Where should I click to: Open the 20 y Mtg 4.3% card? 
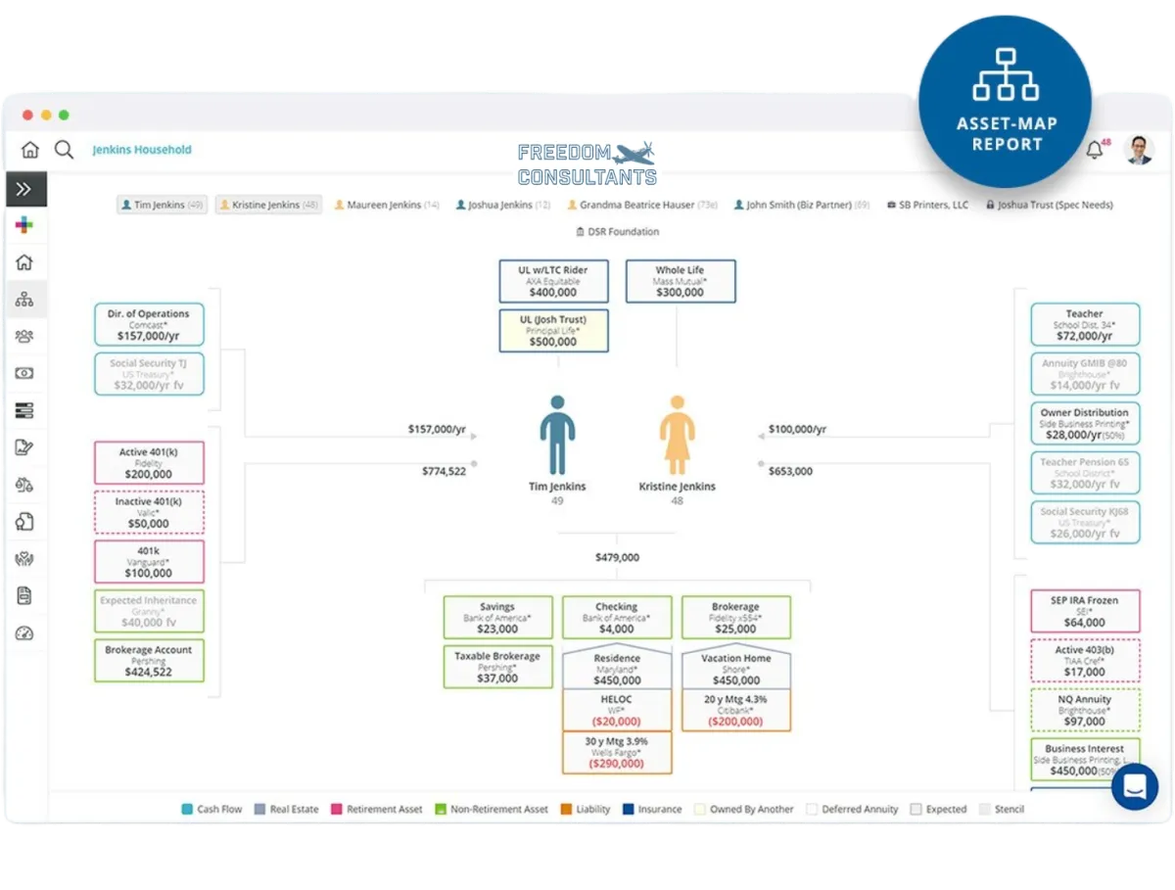click(x=735, y=710)
